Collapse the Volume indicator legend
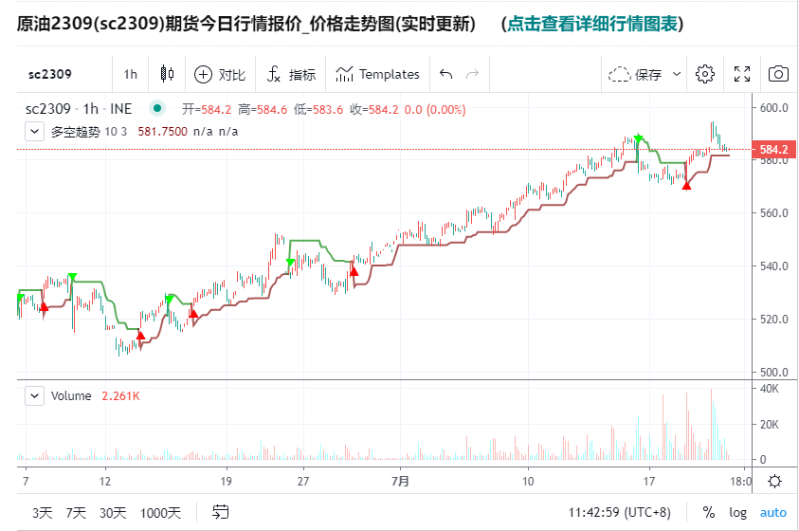 (35, 396)
